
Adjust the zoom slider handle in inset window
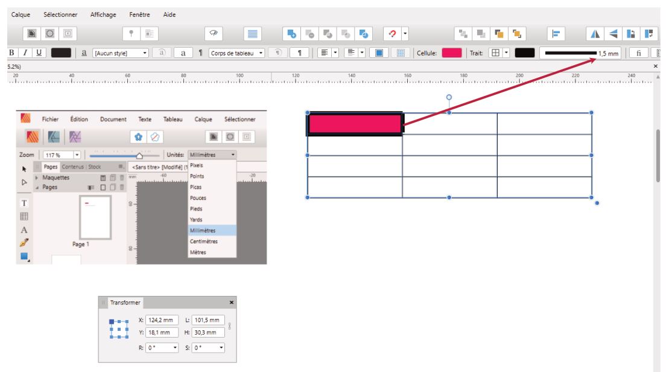(139, 155)
